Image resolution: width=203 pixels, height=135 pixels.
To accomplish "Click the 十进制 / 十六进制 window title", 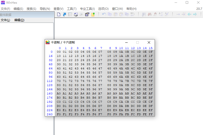I will tap(63, 42).
